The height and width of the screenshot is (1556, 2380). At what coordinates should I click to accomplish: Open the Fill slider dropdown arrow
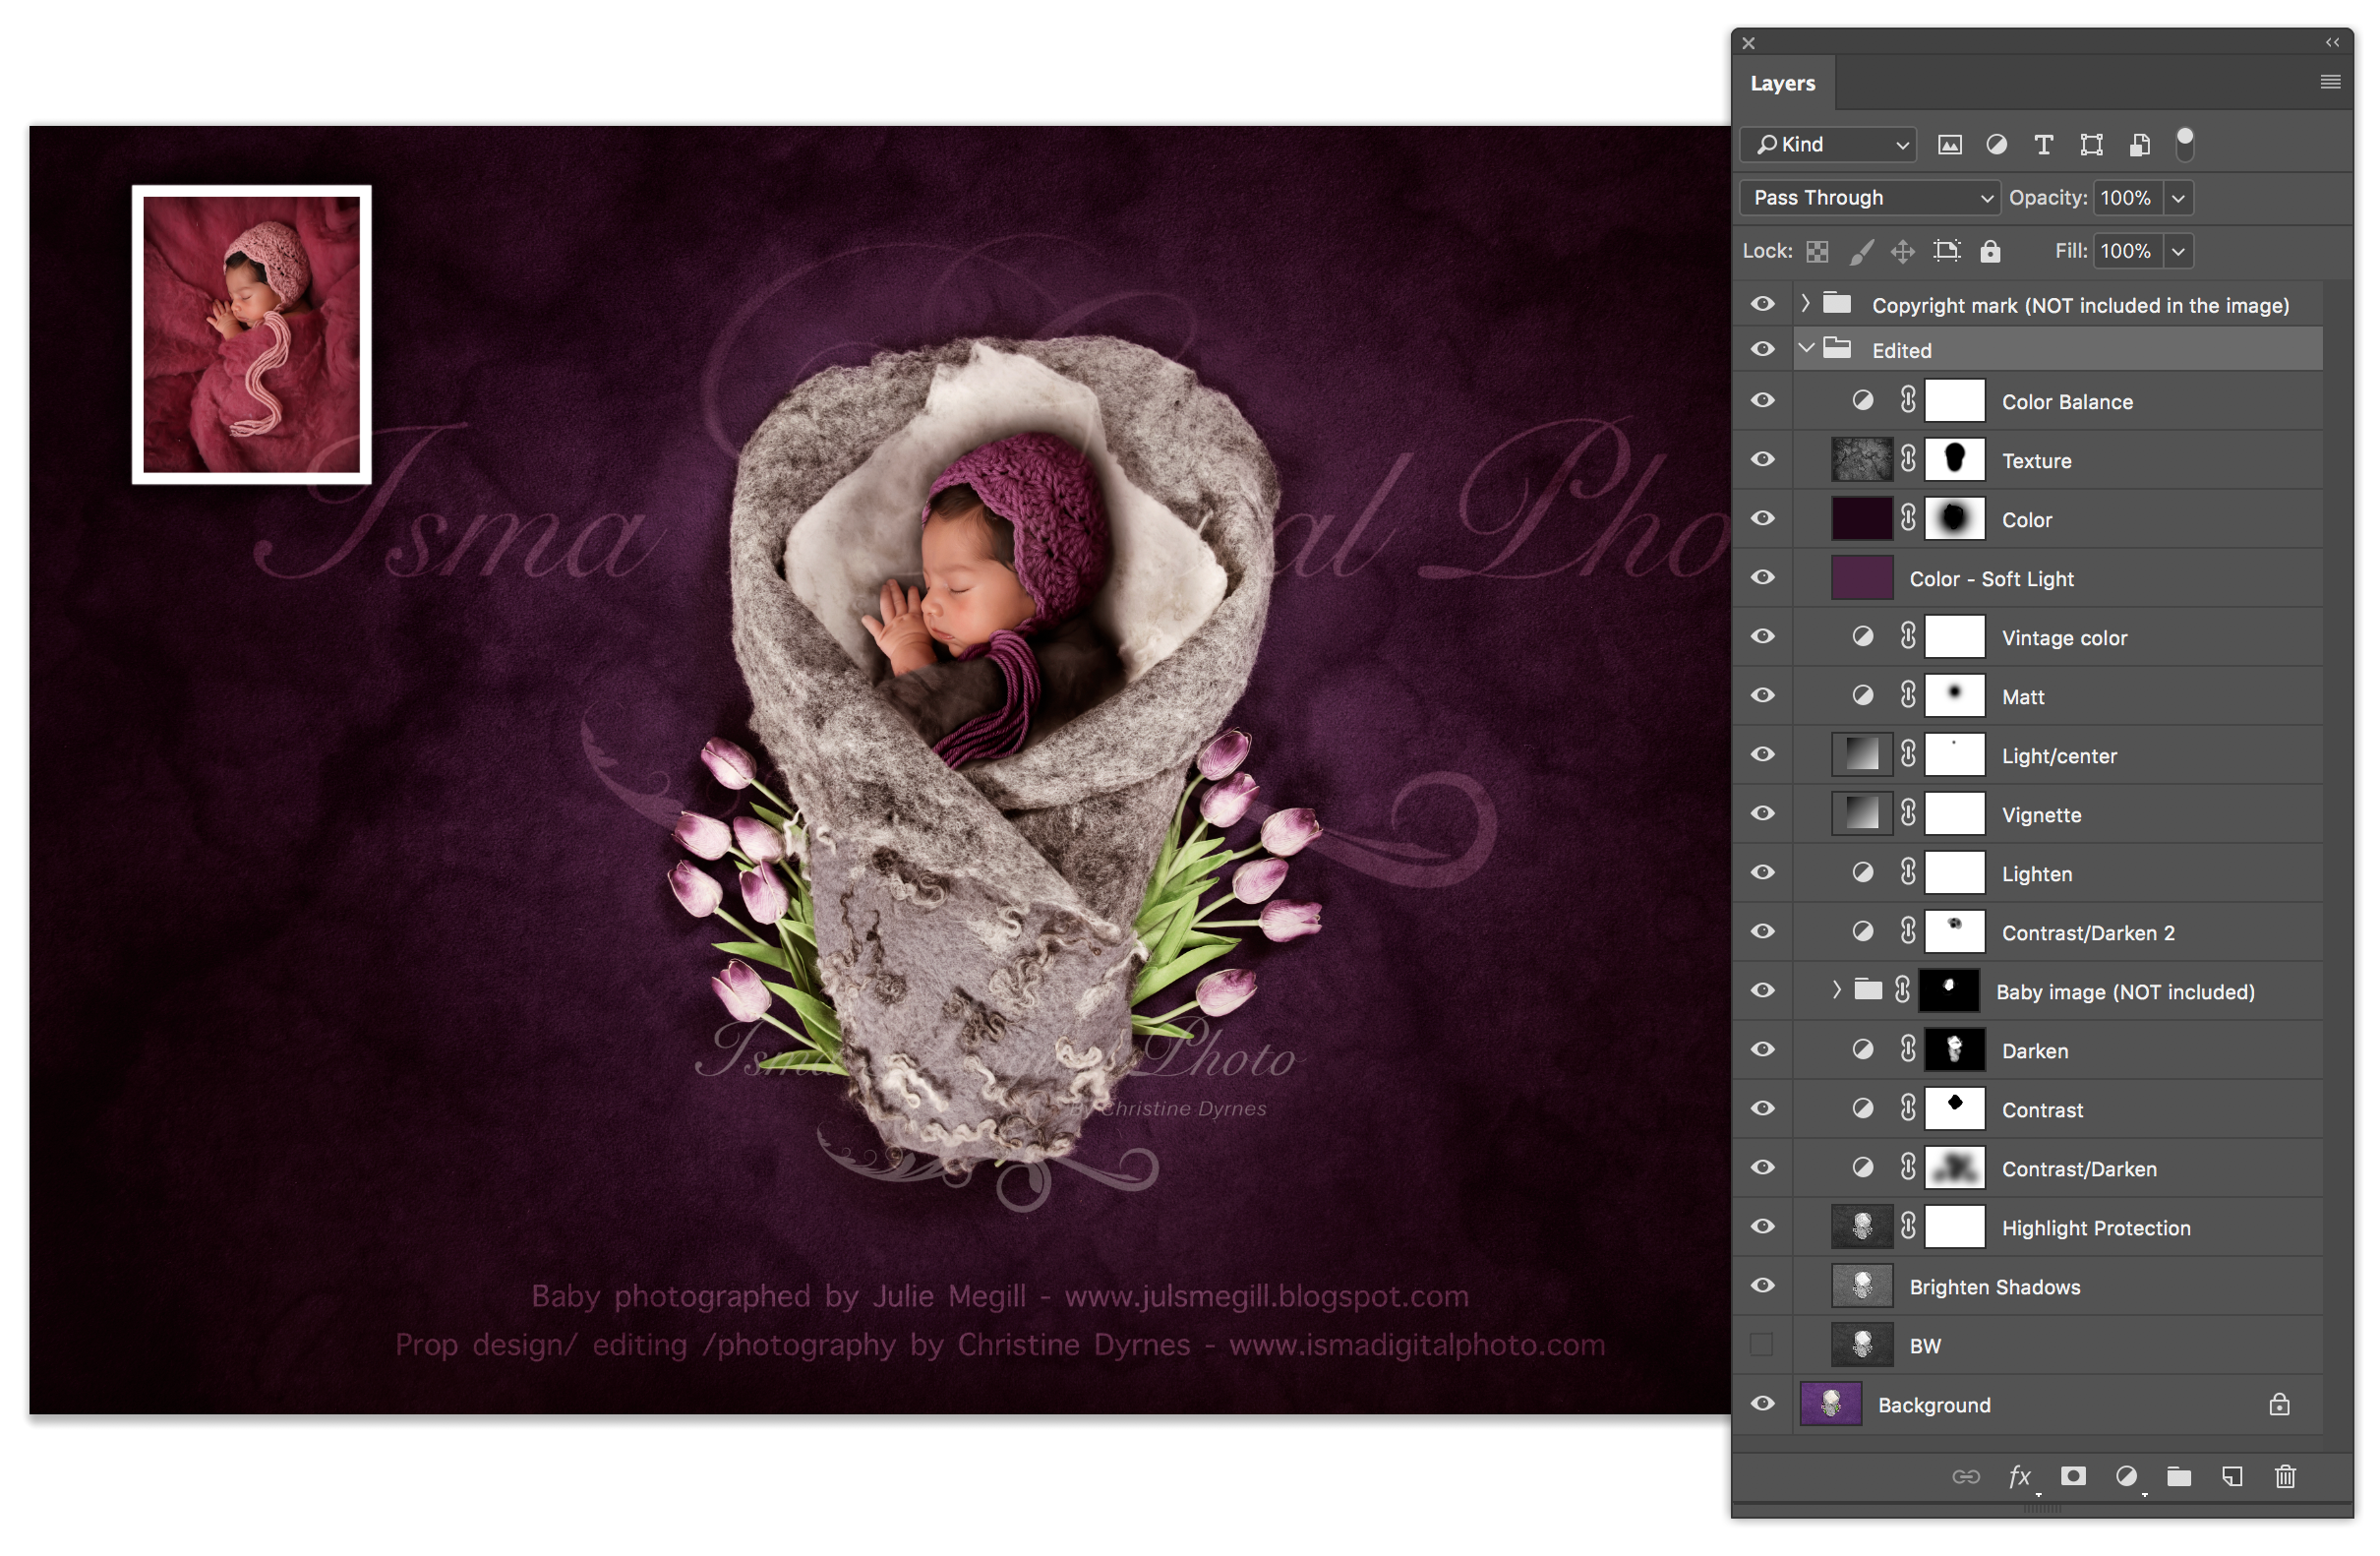click(x=2178, y=251)
